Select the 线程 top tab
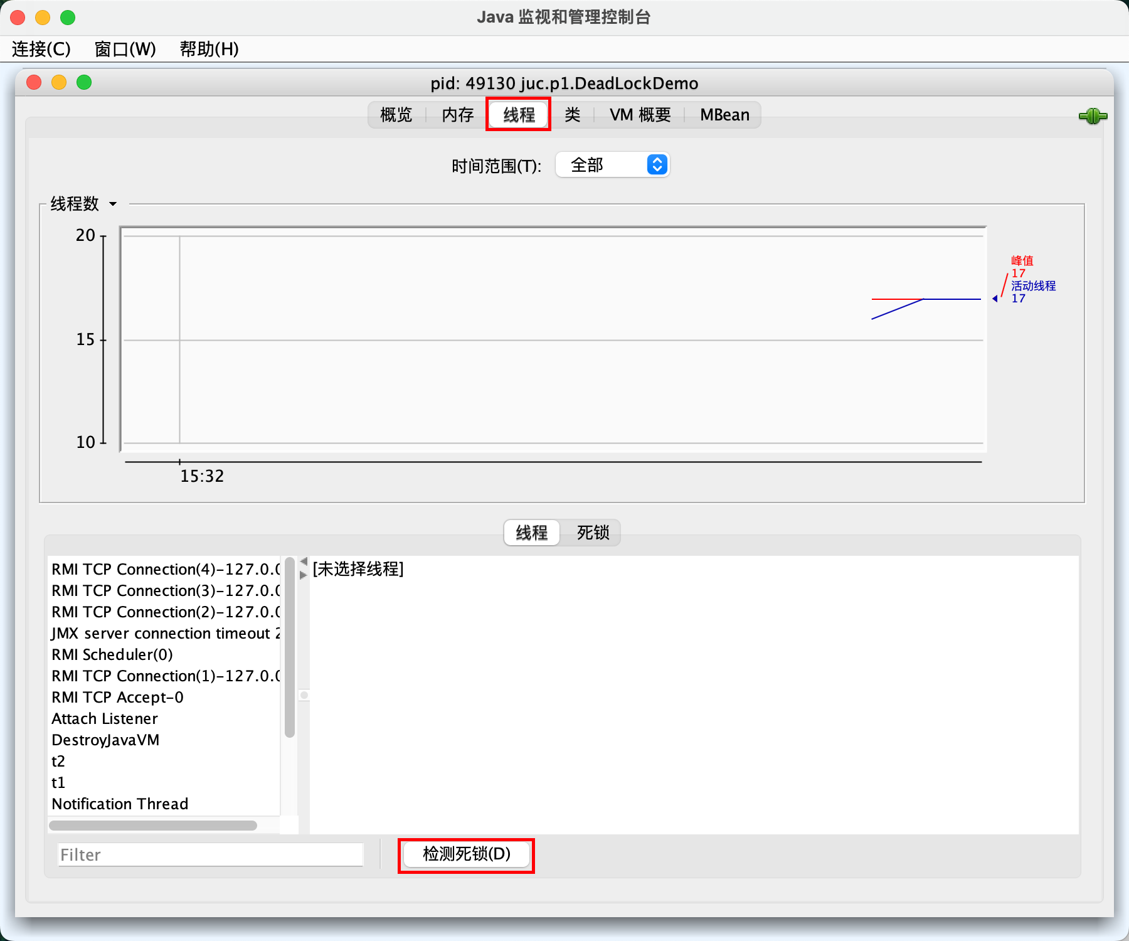 519,115
